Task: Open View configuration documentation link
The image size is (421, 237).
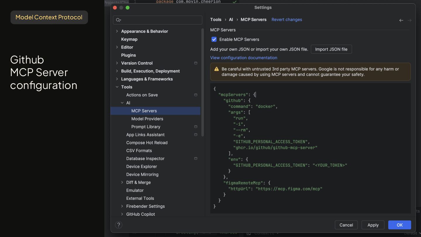Action: coord(244,58)
